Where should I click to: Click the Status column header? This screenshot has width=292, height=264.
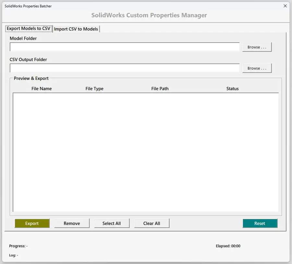(x=232, y=88)
